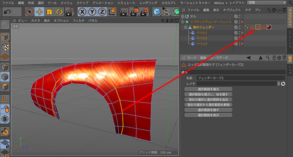This screenshot has height=157, width=293.
Task: Click the 名前 field with フェンダーカーブ2
Action: coord(240,78)
